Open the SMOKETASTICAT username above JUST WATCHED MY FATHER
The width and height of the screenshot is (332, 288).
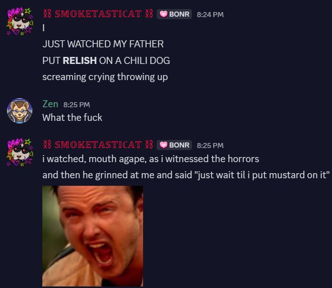[98, 14]
